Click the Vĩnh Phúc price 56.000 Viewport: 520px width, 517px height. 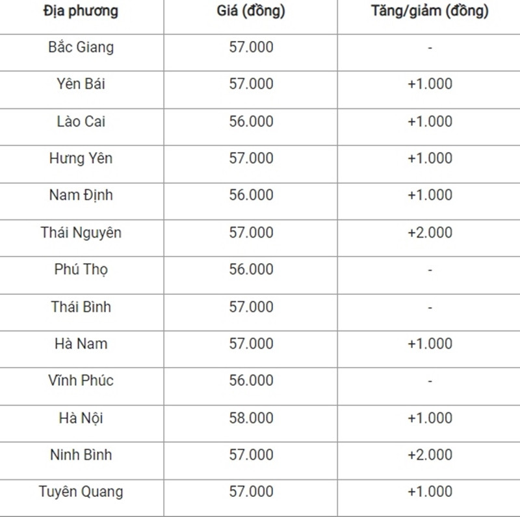point(251,381)
